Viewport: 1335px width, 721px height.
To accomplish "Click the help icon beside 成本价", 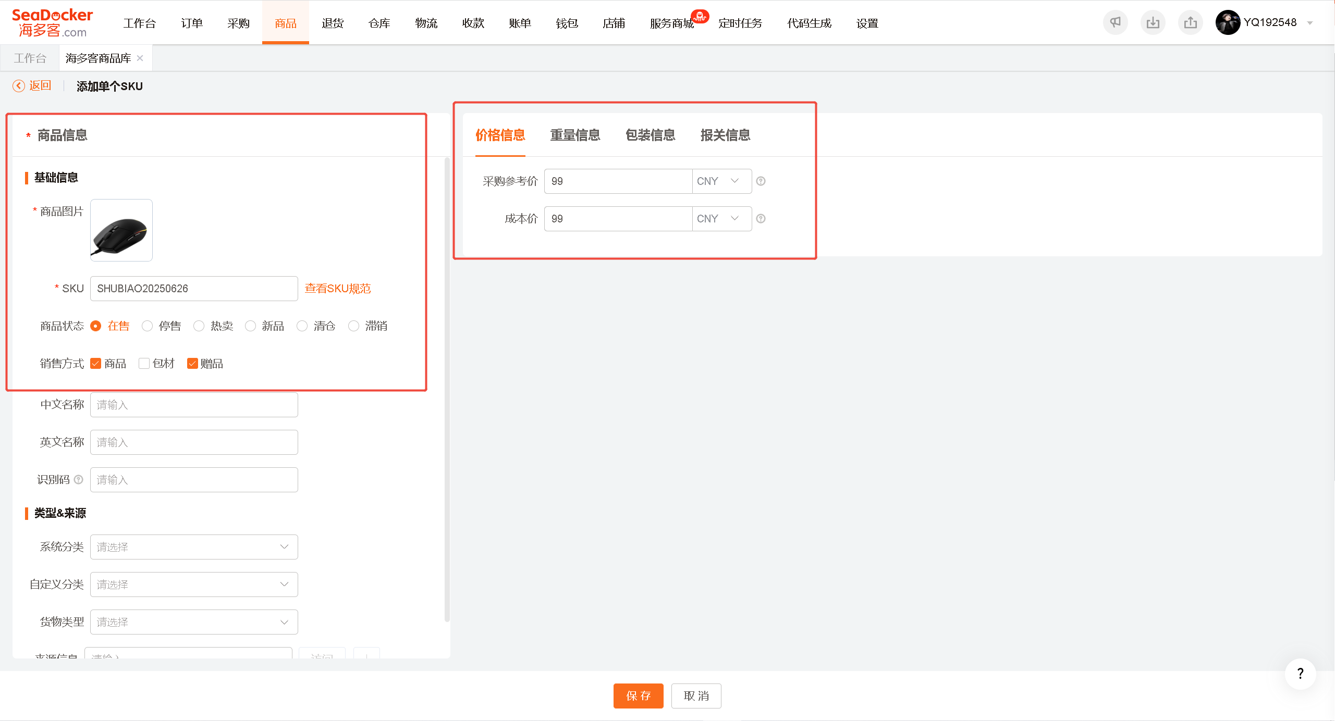I will click(x=761, y=219).
